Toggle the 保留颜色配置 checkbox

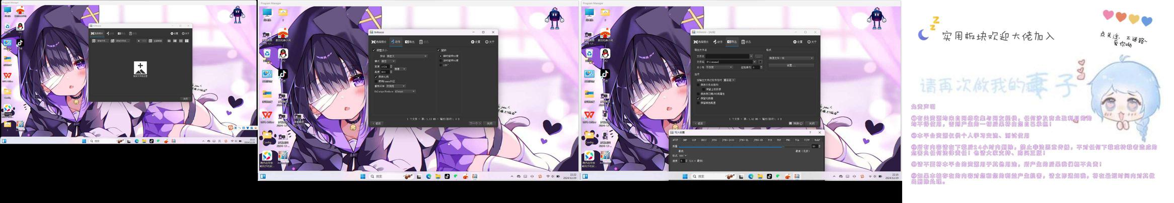click(x=698, y=103)
